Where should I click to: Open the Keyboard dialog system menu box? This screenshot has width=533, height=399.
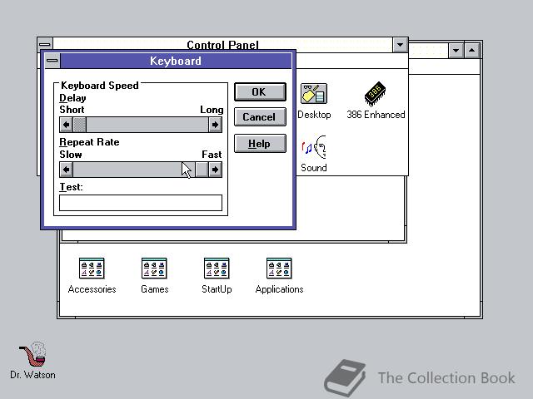[52, 61]
